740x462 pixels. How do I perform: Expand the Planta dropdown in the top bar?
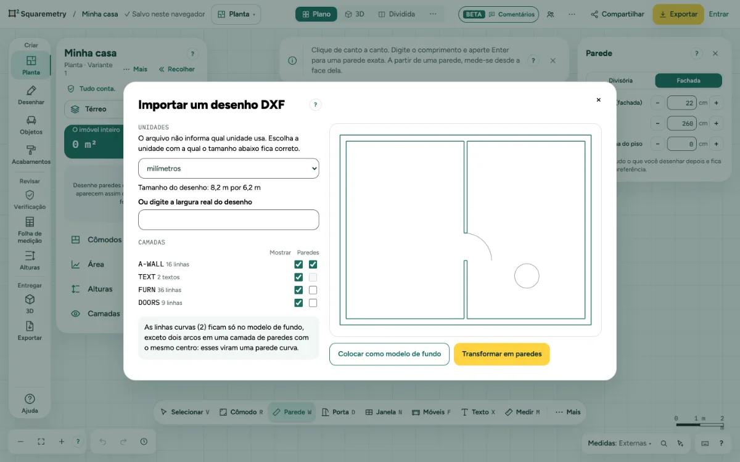click(236, 14)
